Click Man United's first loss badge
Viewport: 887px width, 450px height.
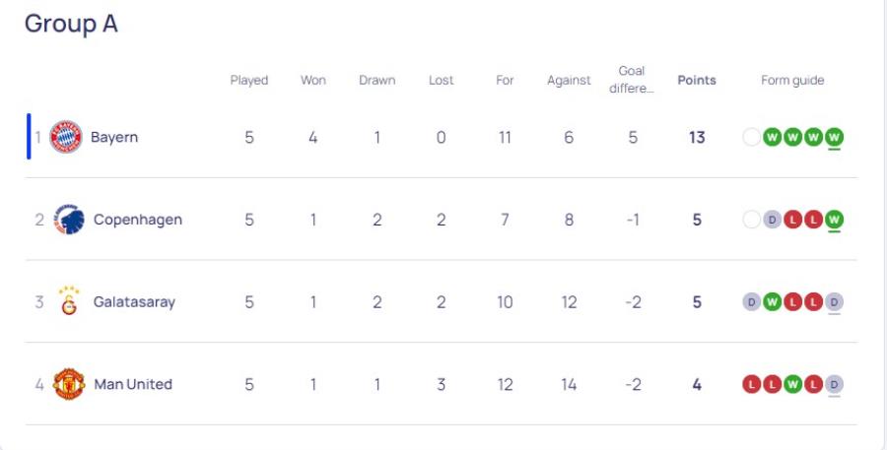(751, 384)
